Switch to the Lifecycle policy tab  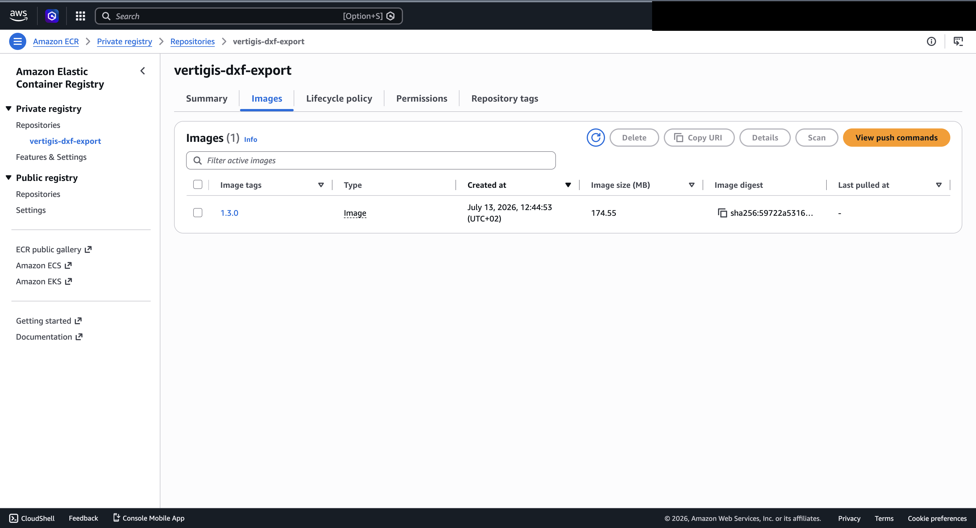point(339,98)
